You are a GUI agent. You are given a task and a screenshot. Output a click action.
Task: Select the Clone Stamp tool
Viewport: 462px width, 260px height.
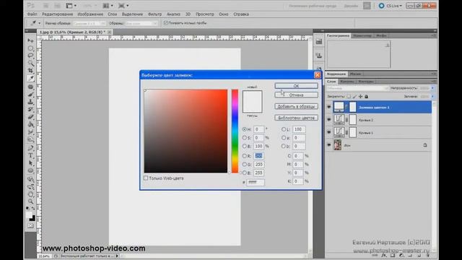point(30,102)
